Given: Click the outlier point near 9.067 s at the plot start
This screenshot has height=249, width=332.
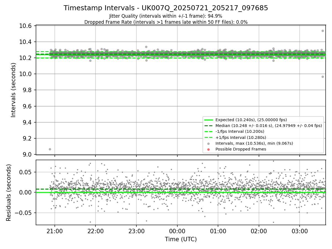Looking at the screenshot, I should pos(50,149).
